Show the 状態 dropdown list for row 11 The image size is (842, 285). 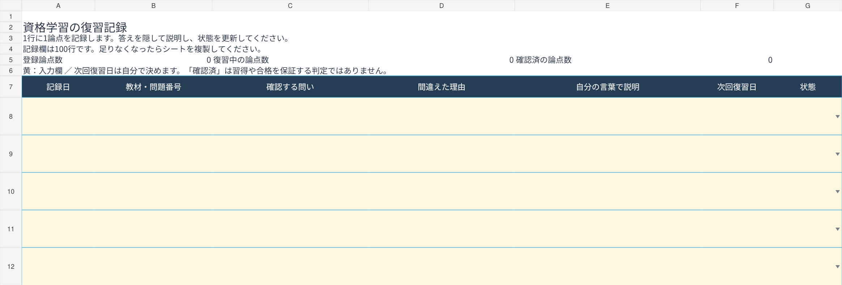click(837, 229)
